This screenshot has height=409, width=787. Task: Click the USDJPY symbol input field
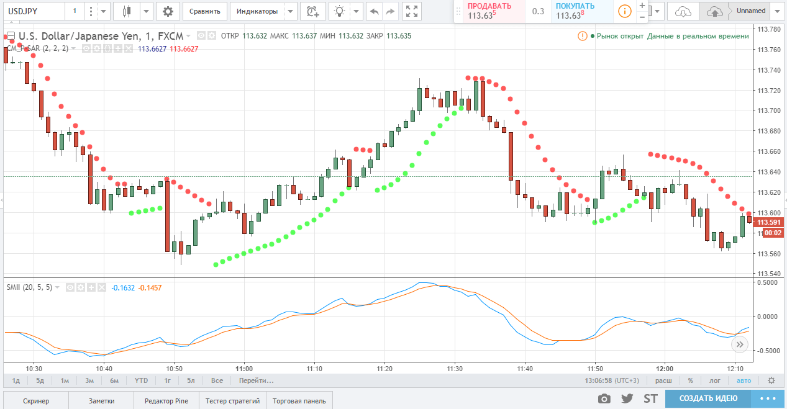click(x=32, y=11)
